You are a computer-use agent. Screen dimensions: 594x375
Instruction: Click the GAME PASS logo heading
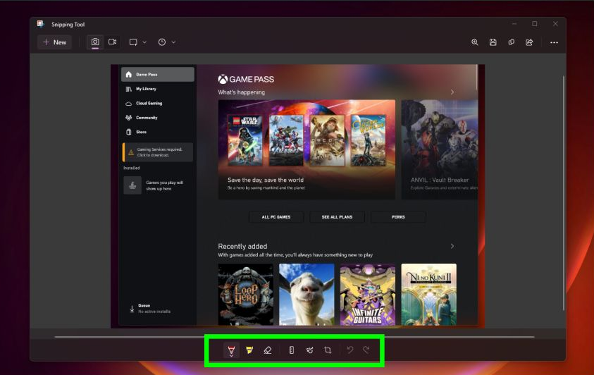pyautogui.click(x=246, y=79)
